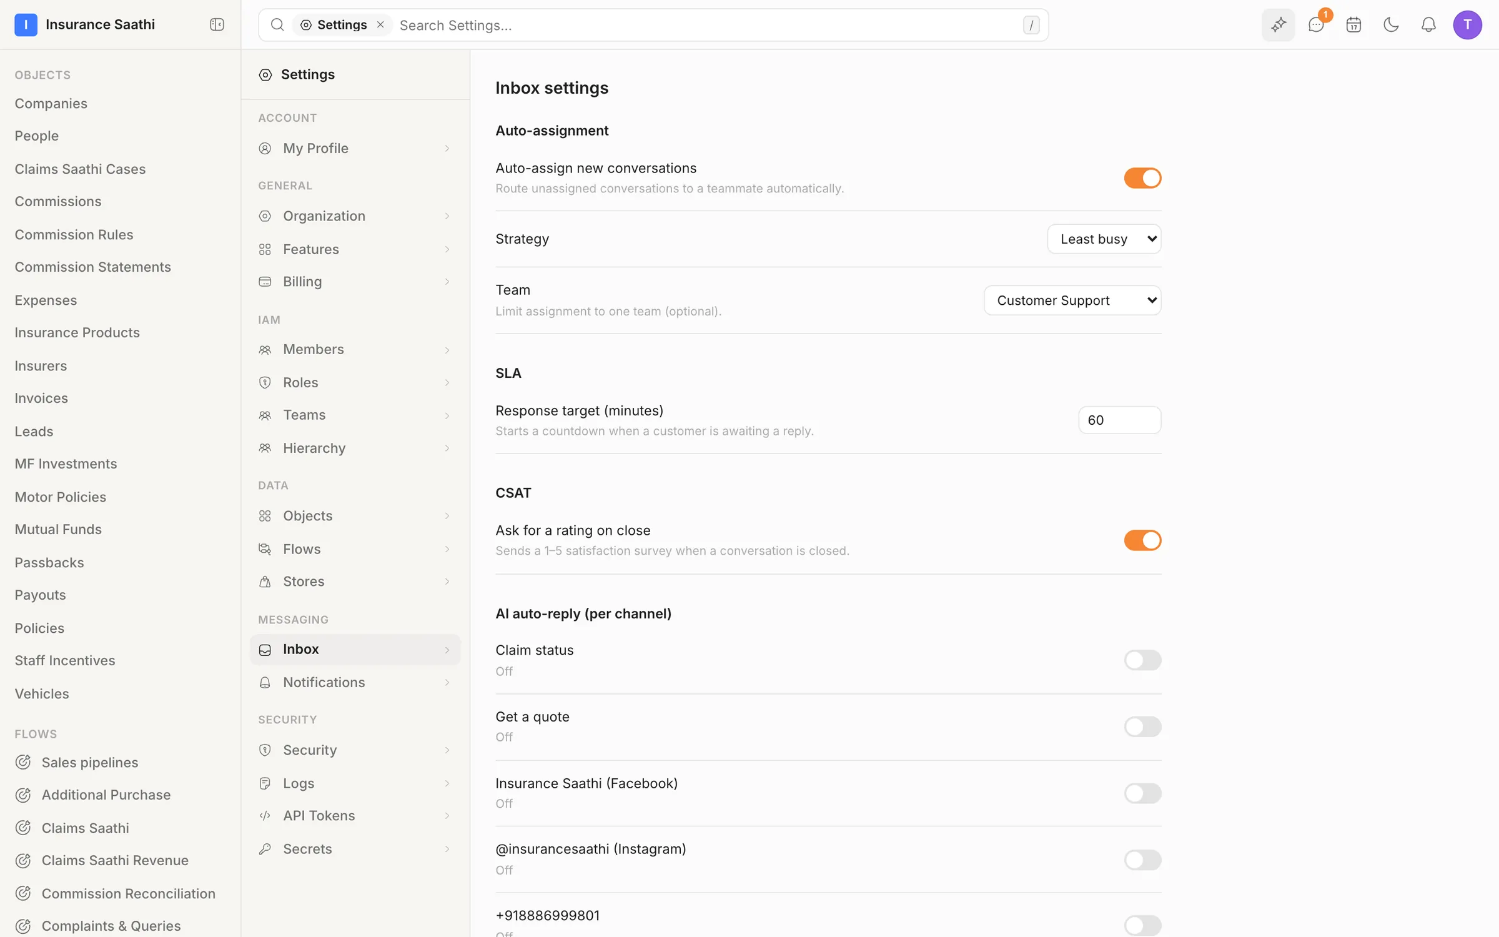Open the Notifications settings item

coord(355,682)
